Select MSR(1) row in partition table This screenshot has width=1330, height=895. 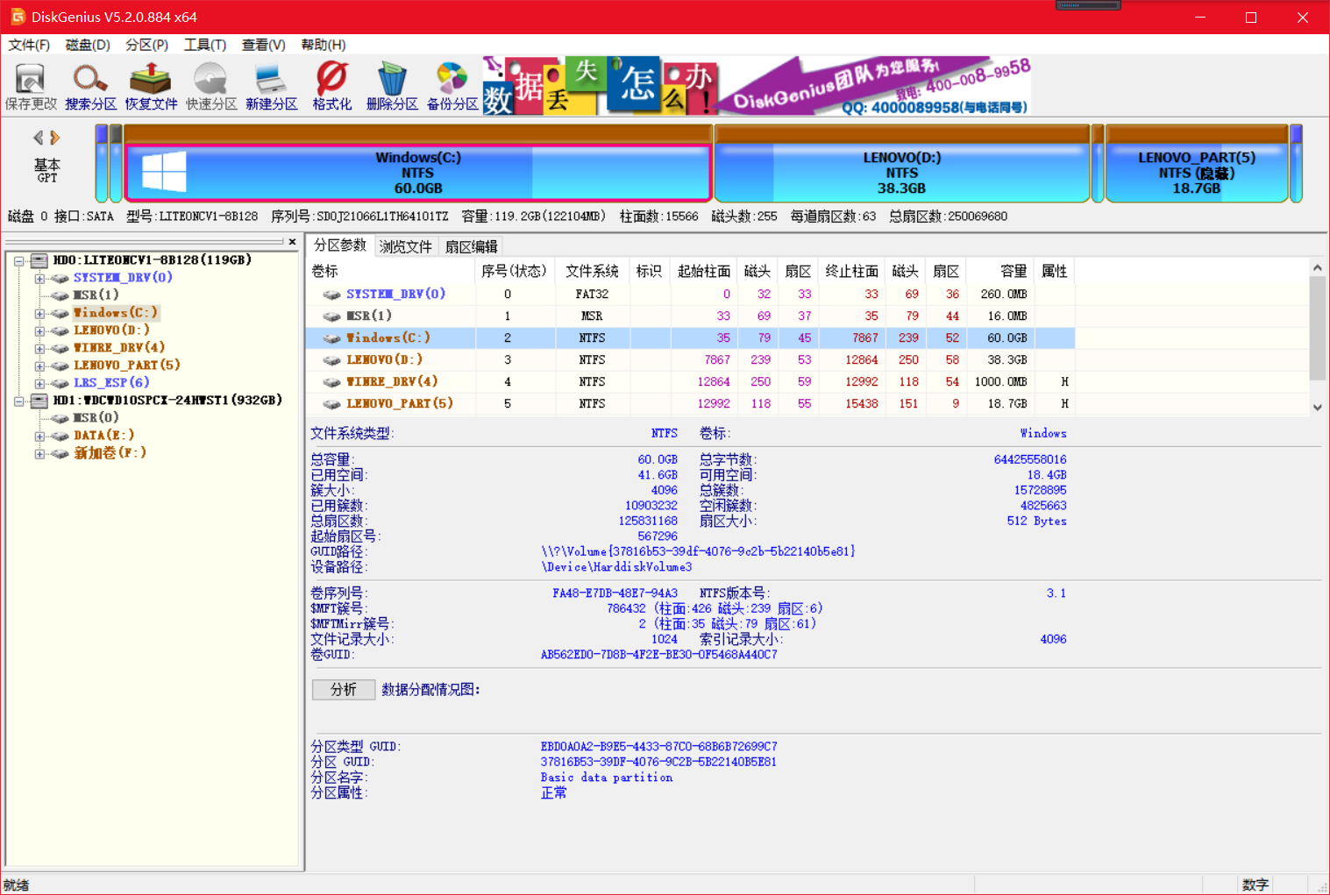pyautogui.click(x=691, y=316)
